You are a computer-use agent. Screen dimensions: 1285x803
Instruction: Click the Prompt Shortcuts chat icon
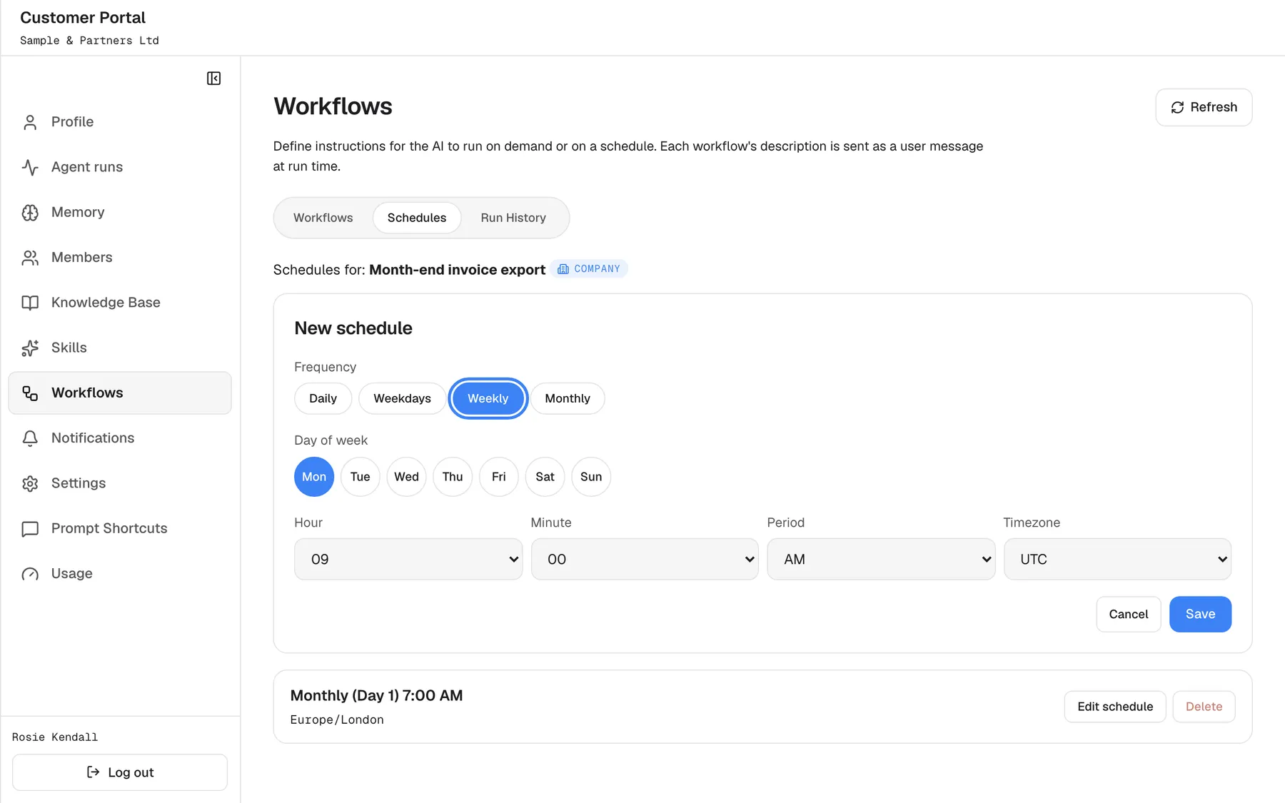point(30,528)
